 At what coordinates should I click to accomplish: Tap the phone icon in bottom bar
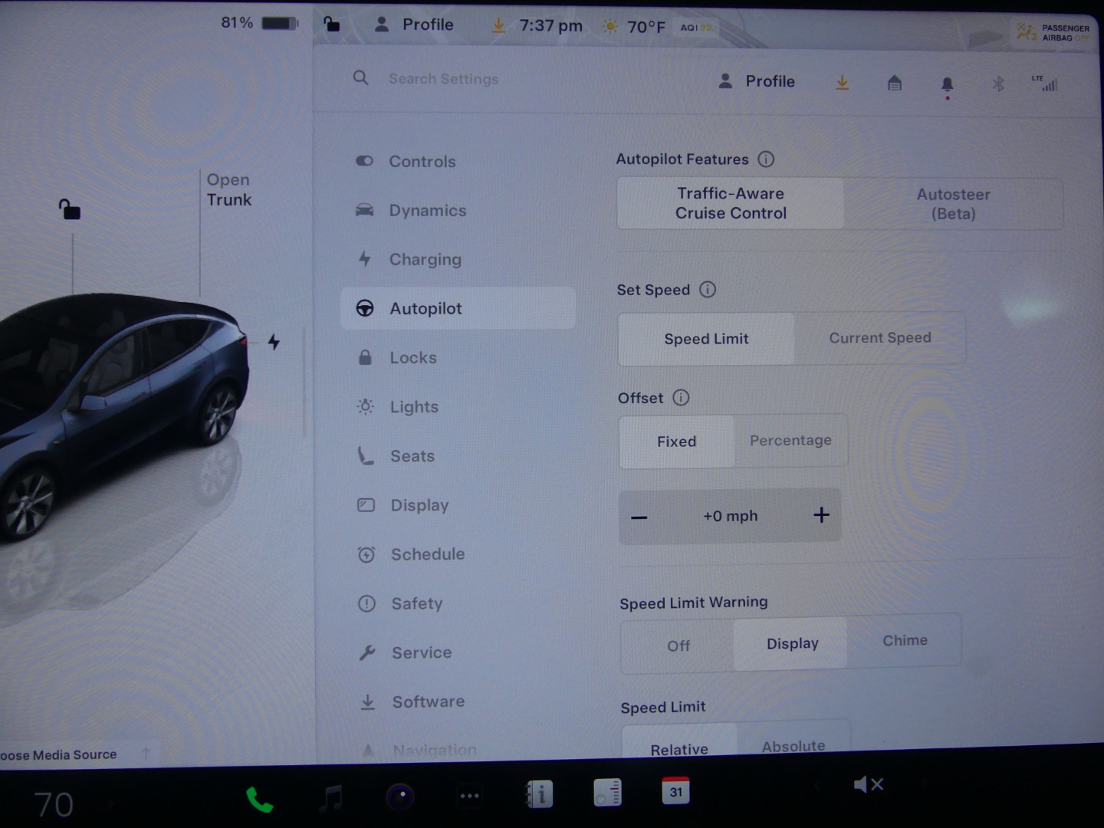[x=259, y=800]
